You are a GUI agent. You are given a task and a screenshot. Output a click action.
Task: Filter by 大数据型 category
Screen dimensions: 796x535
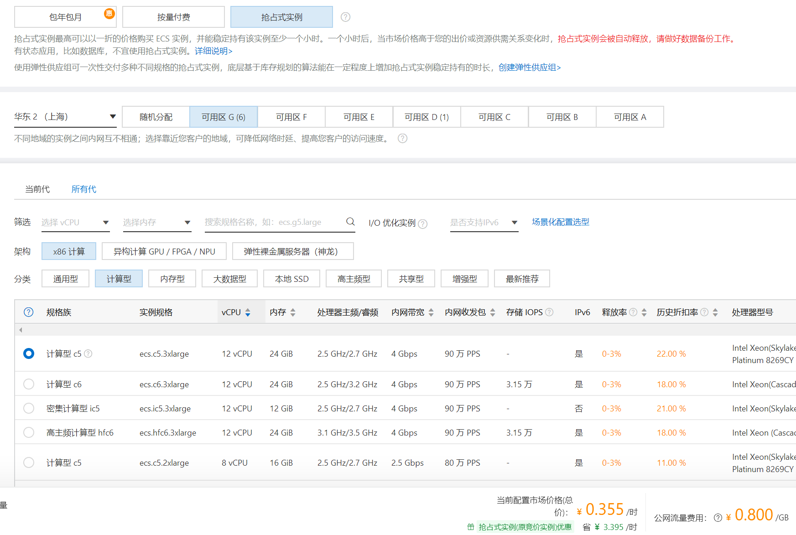point(229,279)
